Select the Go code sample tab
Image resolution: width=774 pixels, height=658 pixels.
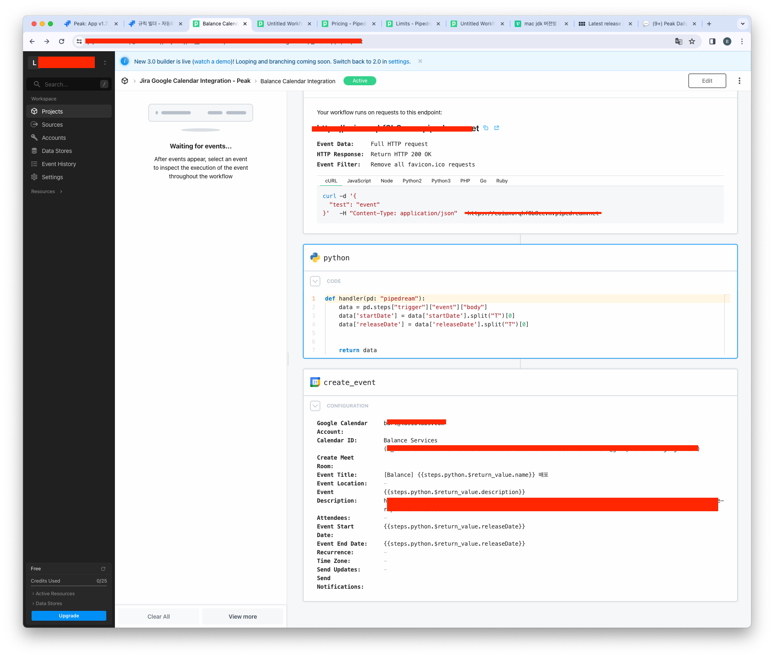coord(483,181)
